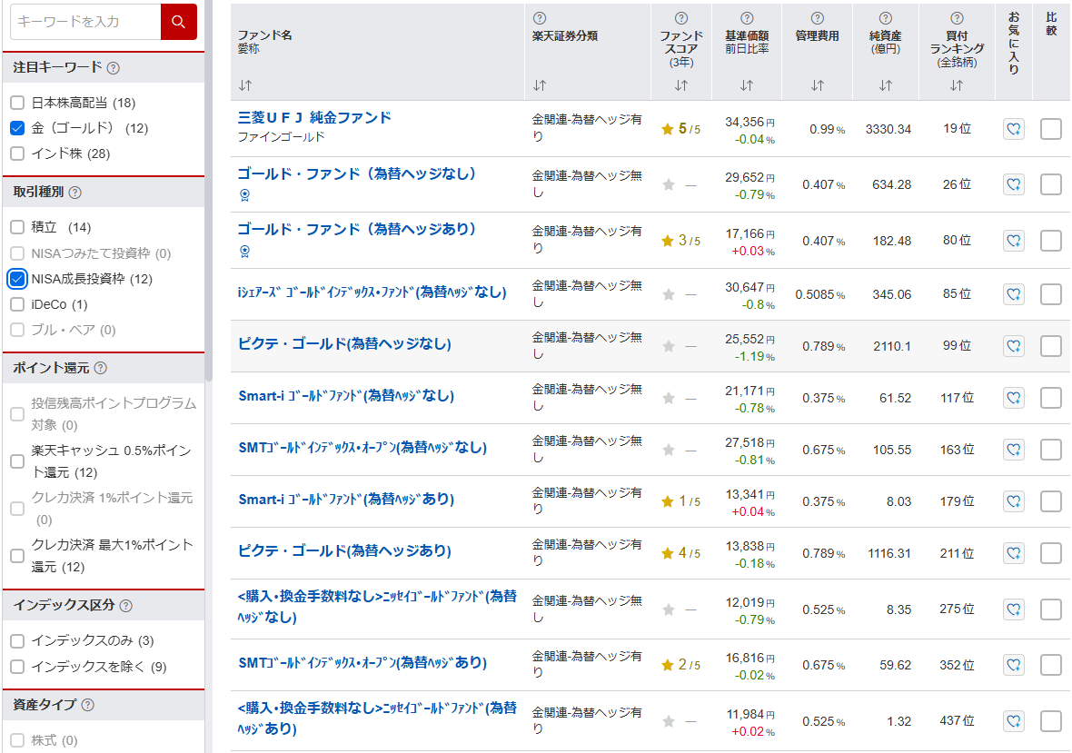
Task: Favorite heart for ピクテ・ゴールド(為替ヘッジあり)
Action: tap(1014, 553)
